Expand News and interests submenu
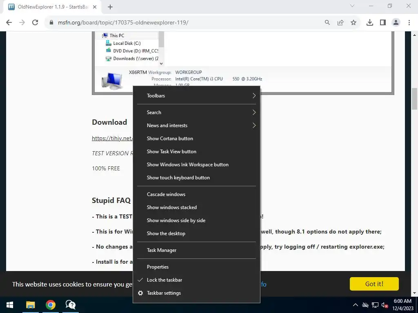Viewport: 418px width, 313px height. coord(196,126)
